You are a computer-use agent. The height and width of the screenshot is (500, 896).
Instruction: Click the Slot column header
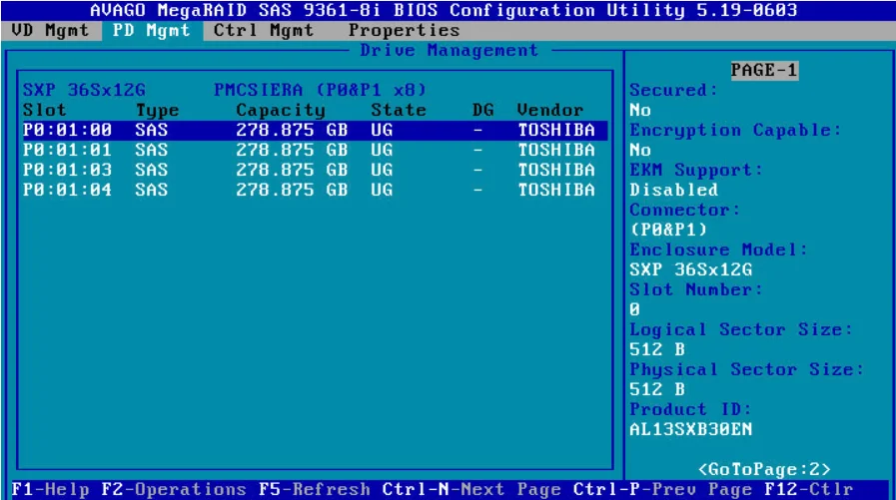click(45, 110)
